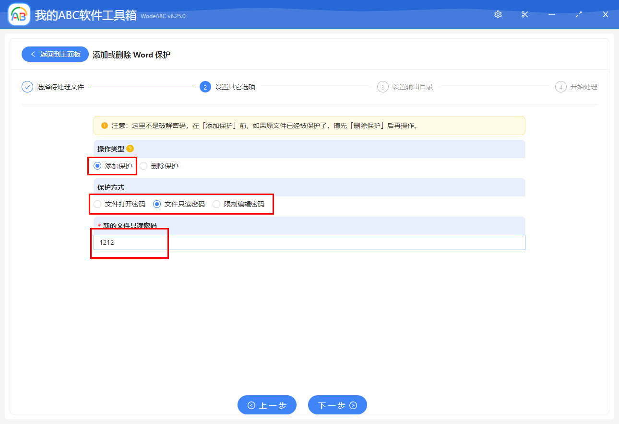Image resolution: width=619 pixels, height=424 pixels.
Task: Click 下一步 to proceed
Action: tap(337, 405)
